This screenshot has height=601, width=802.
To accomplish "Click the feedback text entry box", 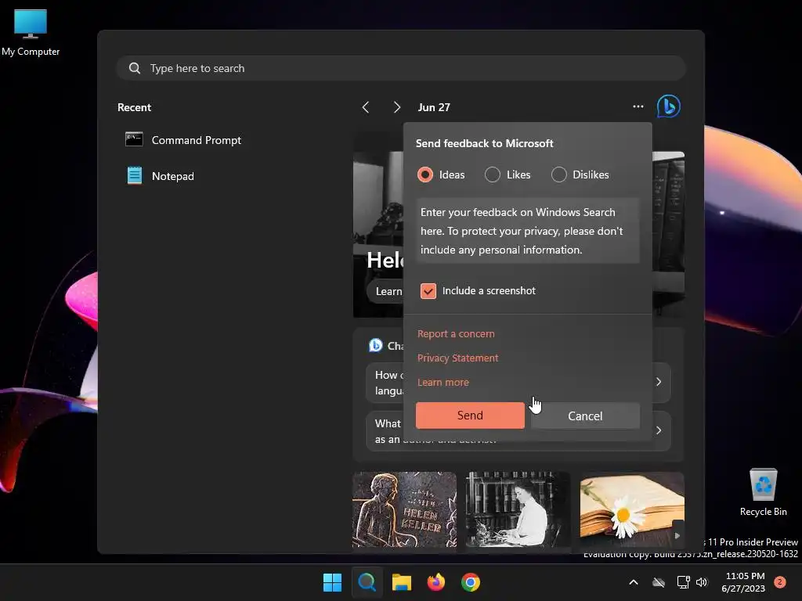I will 527,231.
